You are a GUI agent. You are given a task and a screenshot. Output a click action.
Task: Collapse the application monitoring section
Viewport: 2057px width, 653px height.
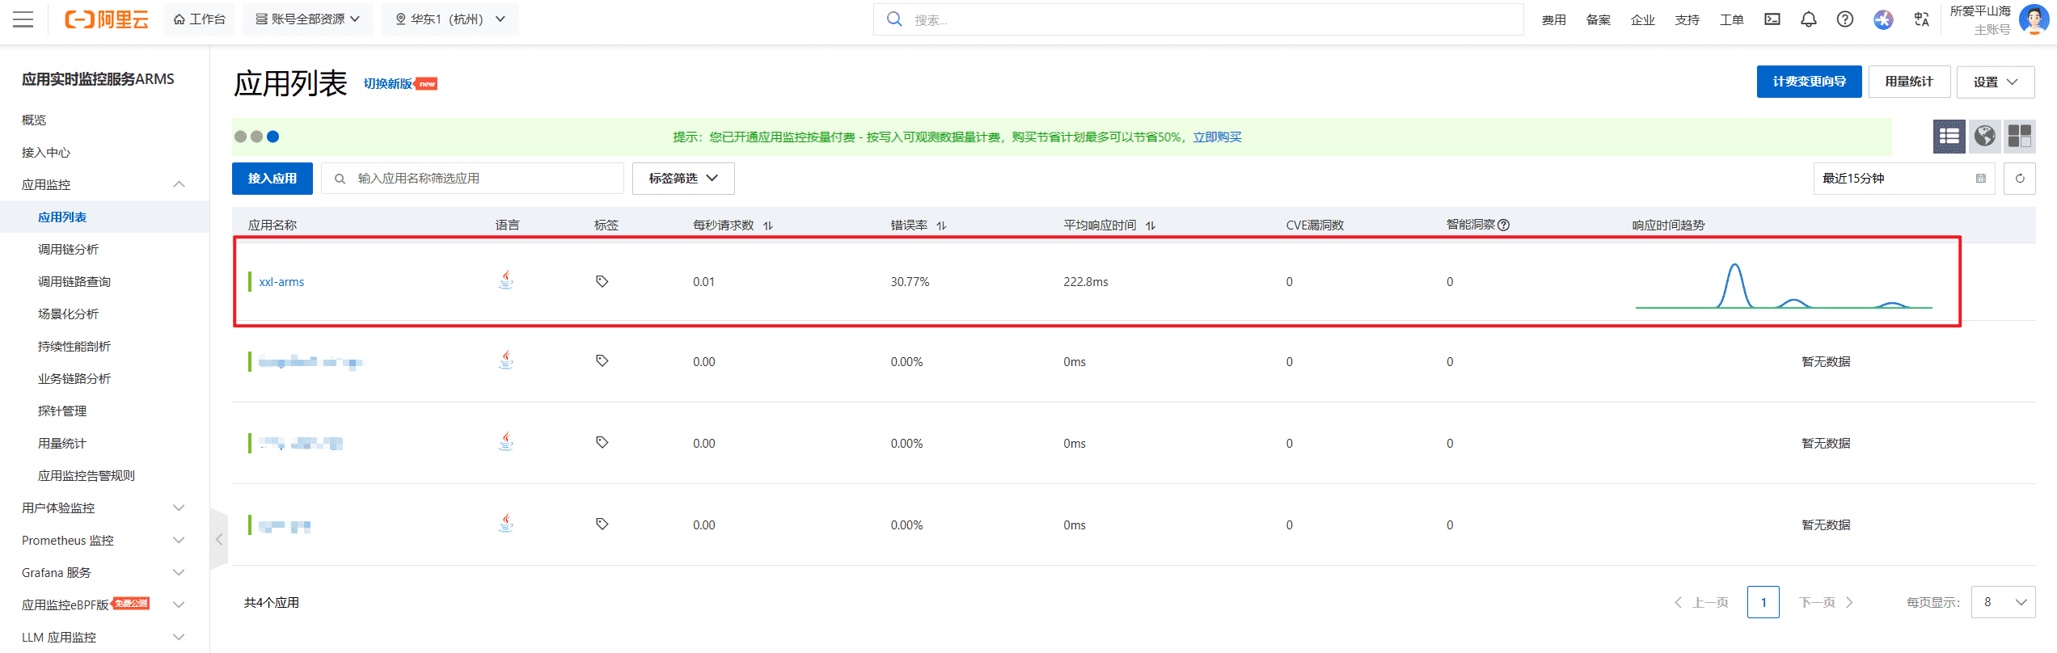(x=179, y=184)
